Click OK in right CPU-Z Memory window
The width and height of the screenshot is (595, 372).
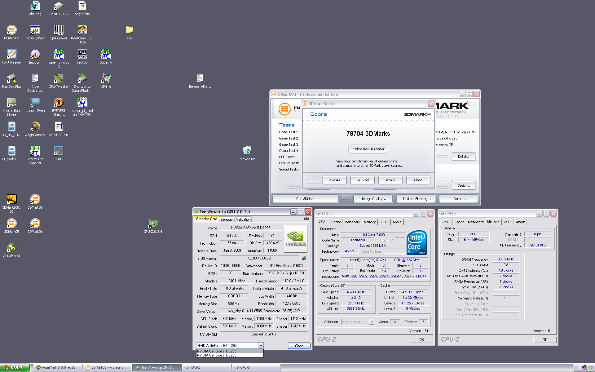pos(545,340)
